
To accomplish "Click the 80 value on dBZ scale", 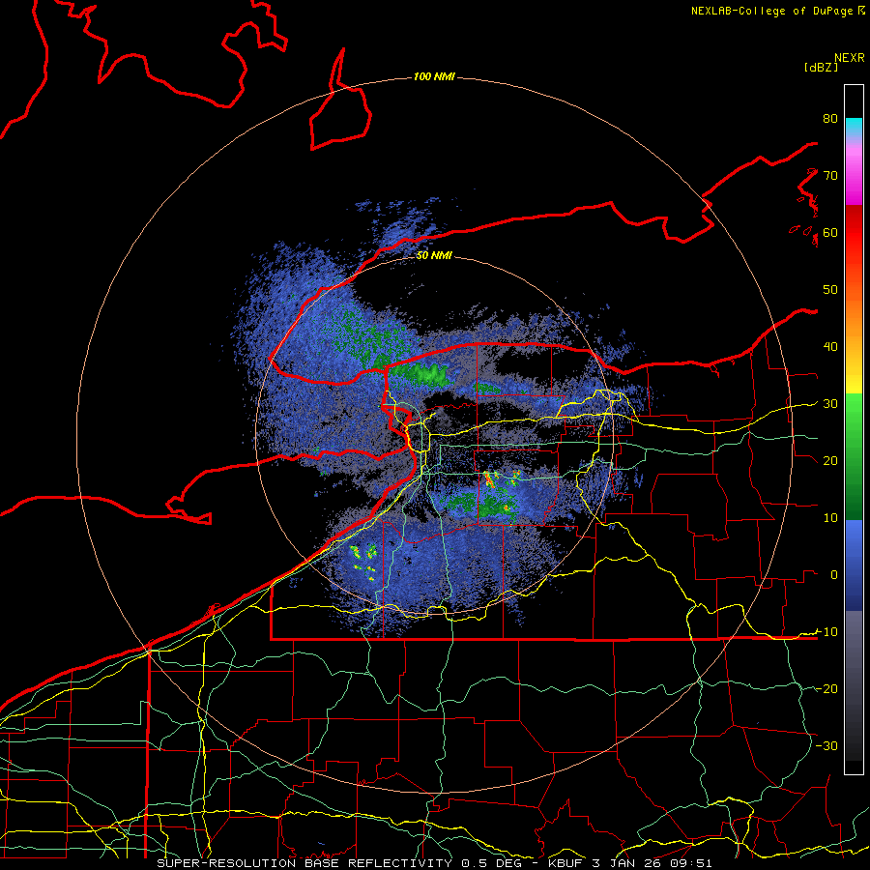I will click(x=830, y=119).
